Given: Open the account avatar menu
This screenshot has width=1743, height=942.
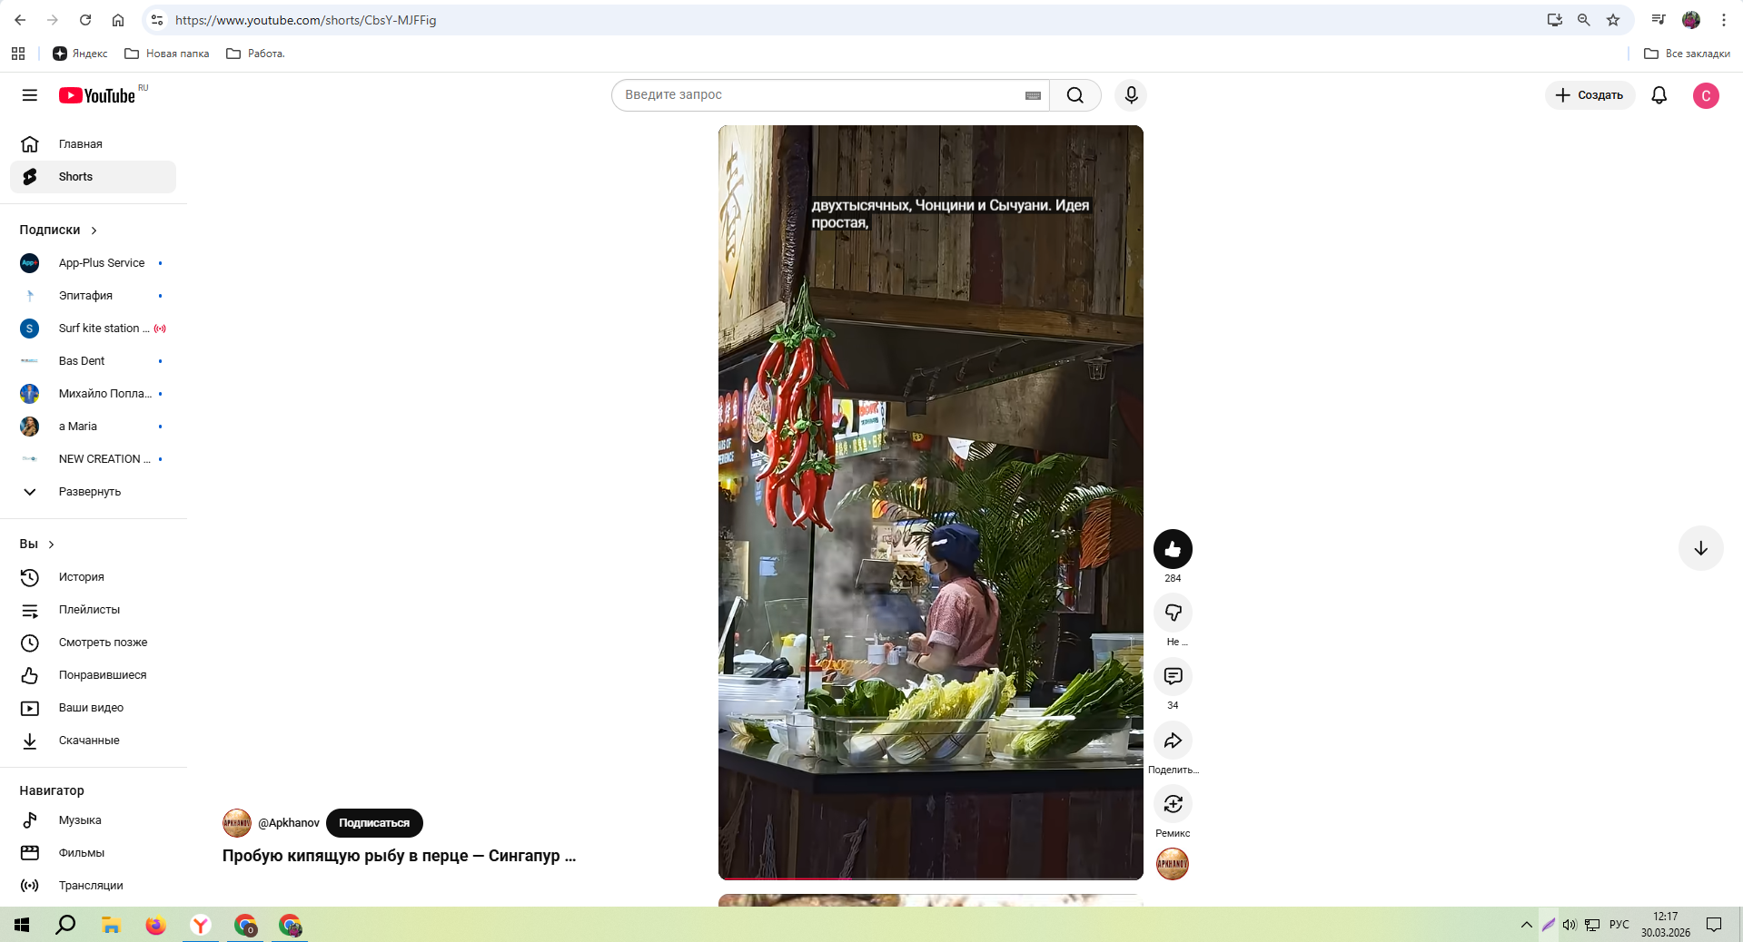Looking at the screenshot, I should click(1706, 95).
